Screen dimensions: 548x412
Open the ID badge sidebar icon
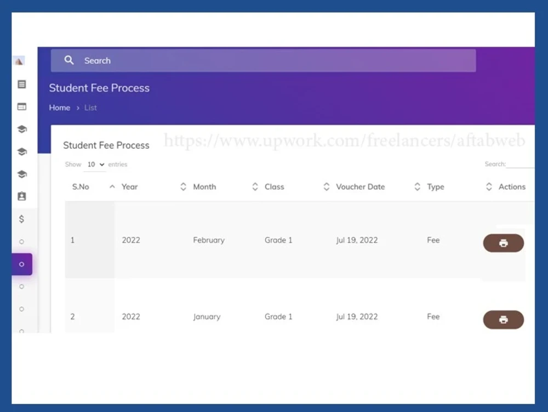(22, 196)
